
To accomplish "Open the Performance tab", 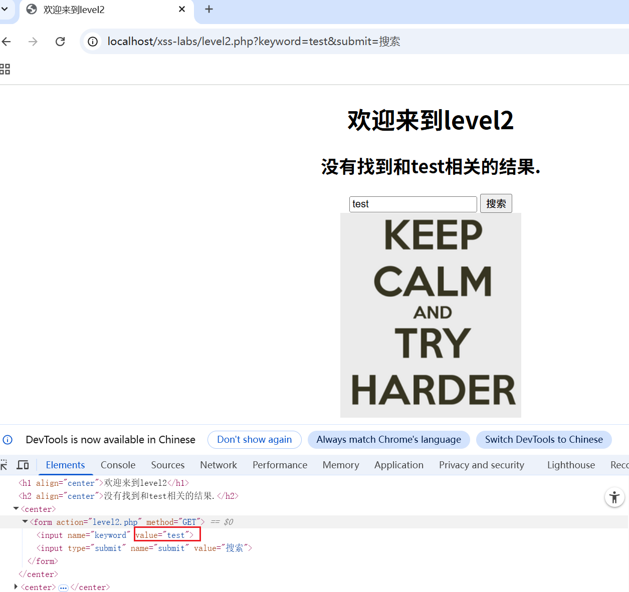I will tap(280, 465).
